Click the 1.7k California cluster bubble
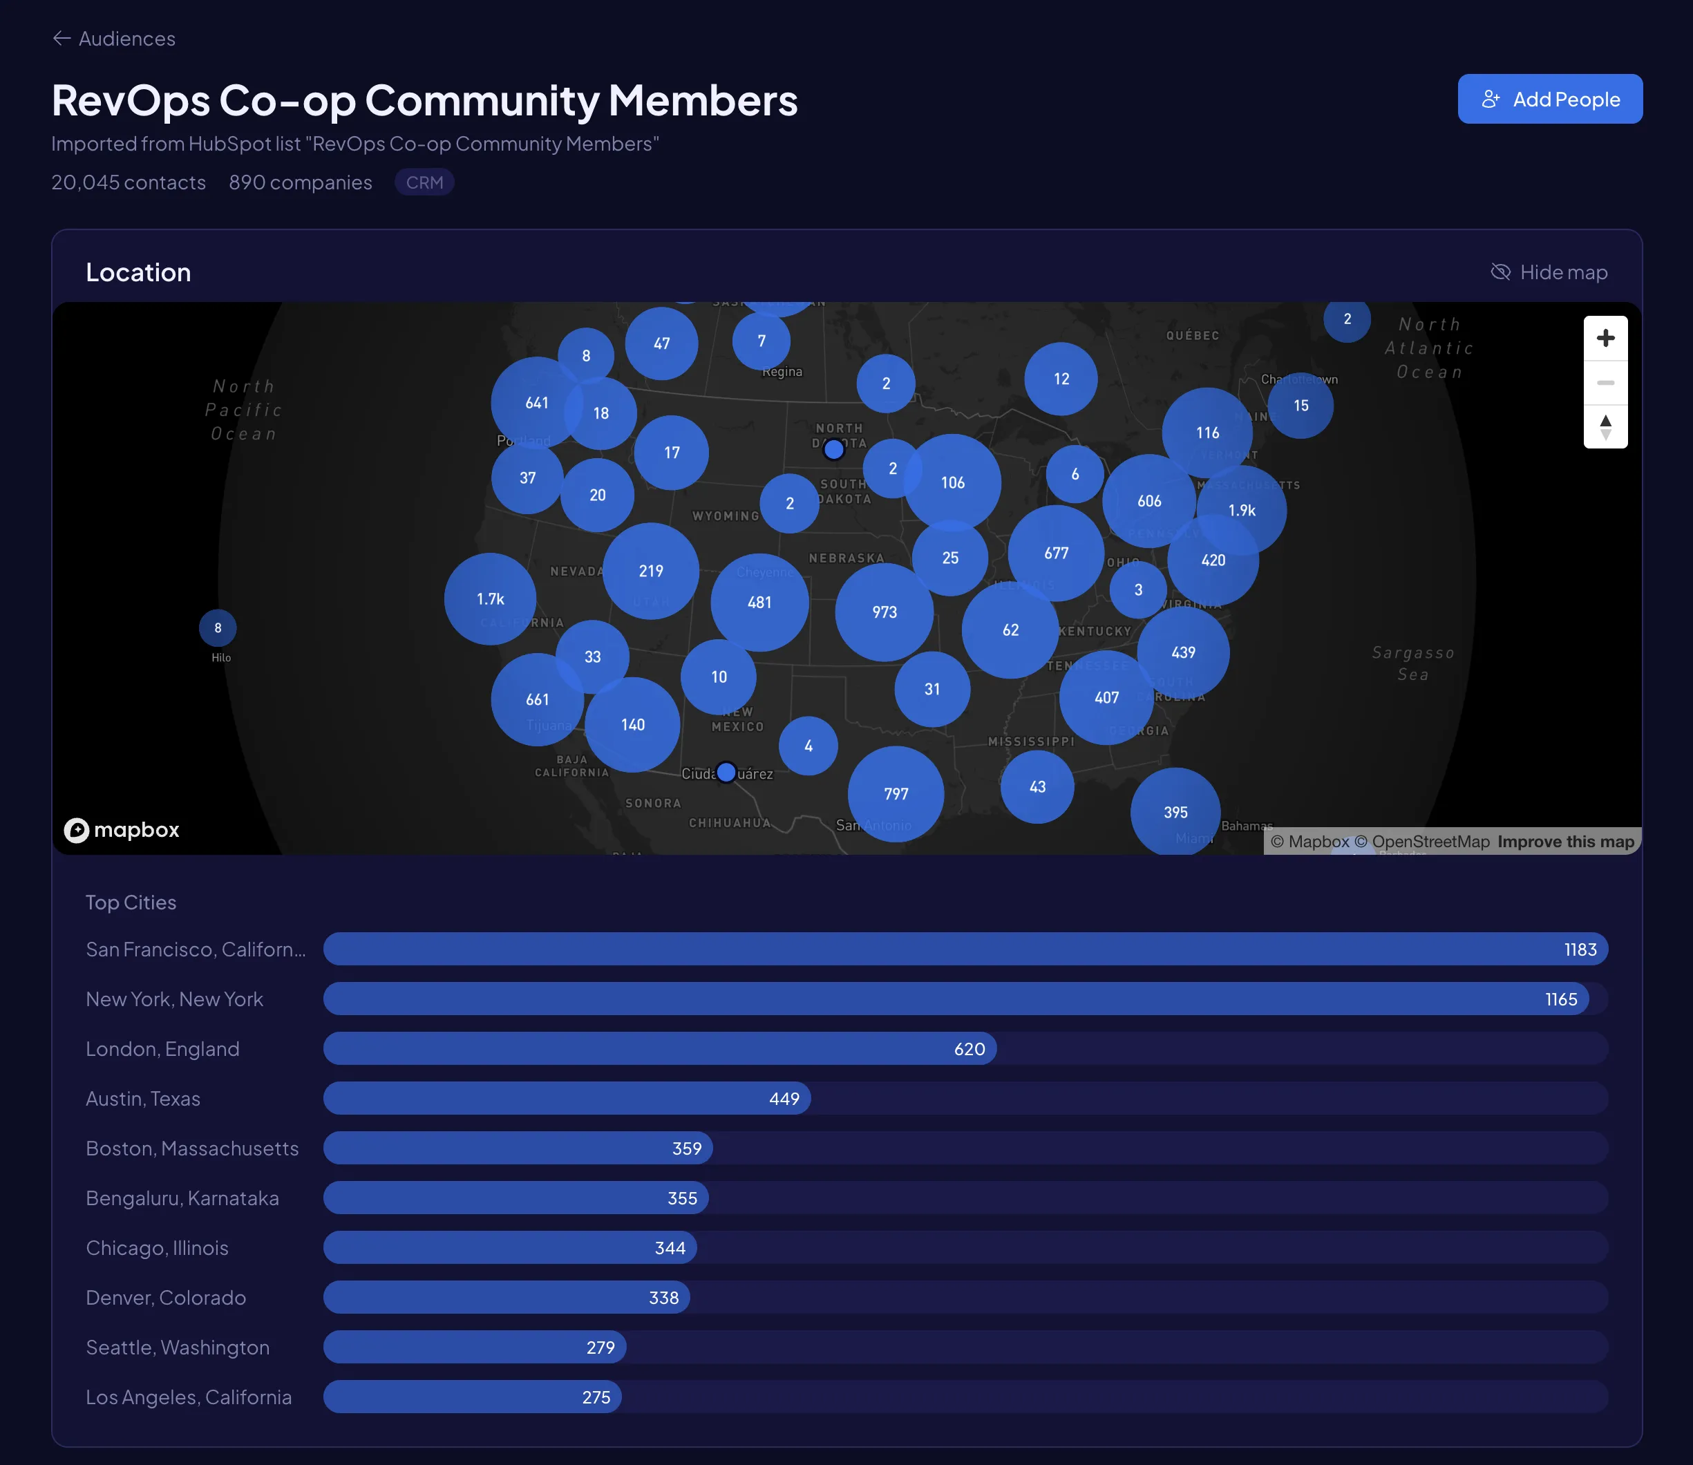Viewport: 1693px width, 1465px height. tap(489, 598)
